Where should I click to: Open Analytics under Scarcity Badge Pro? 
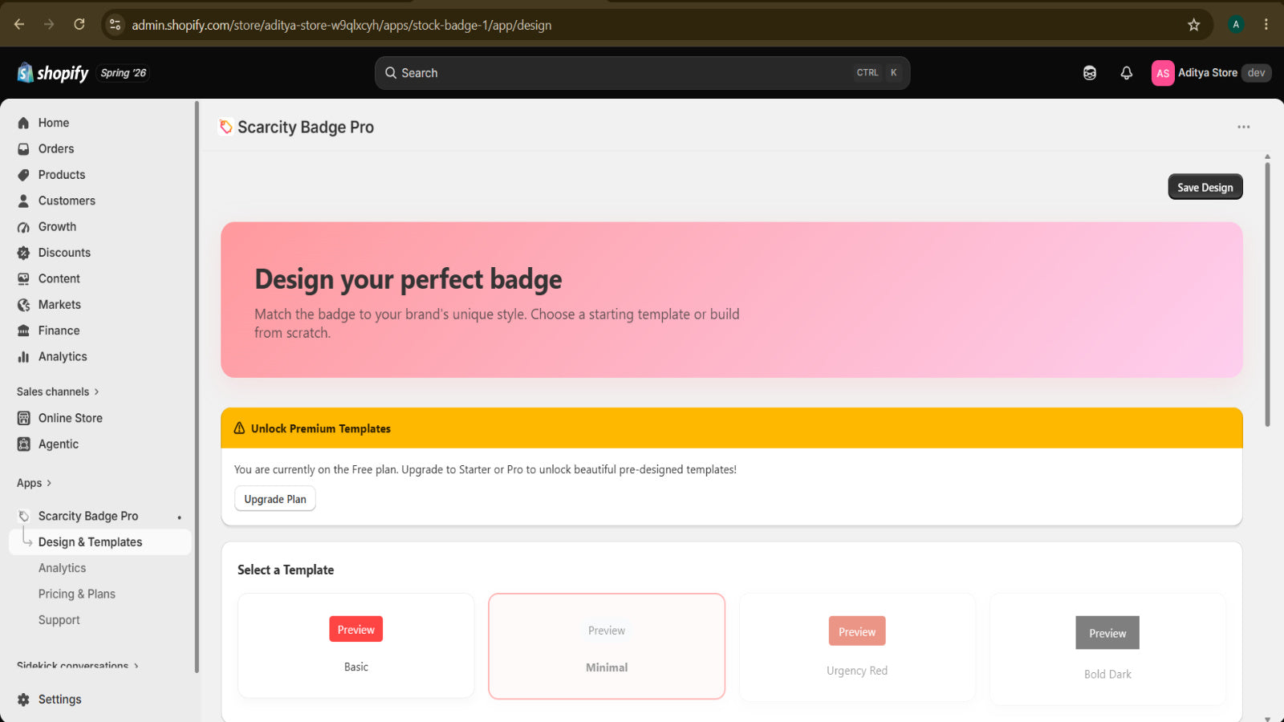coord(62,568)
